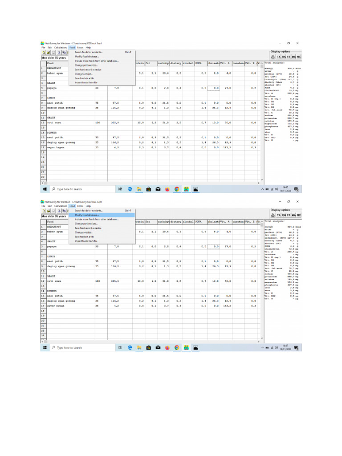Click the bubur ayam row in upper screenshot
Screen dimensions: 342x456
click(151, 73)
